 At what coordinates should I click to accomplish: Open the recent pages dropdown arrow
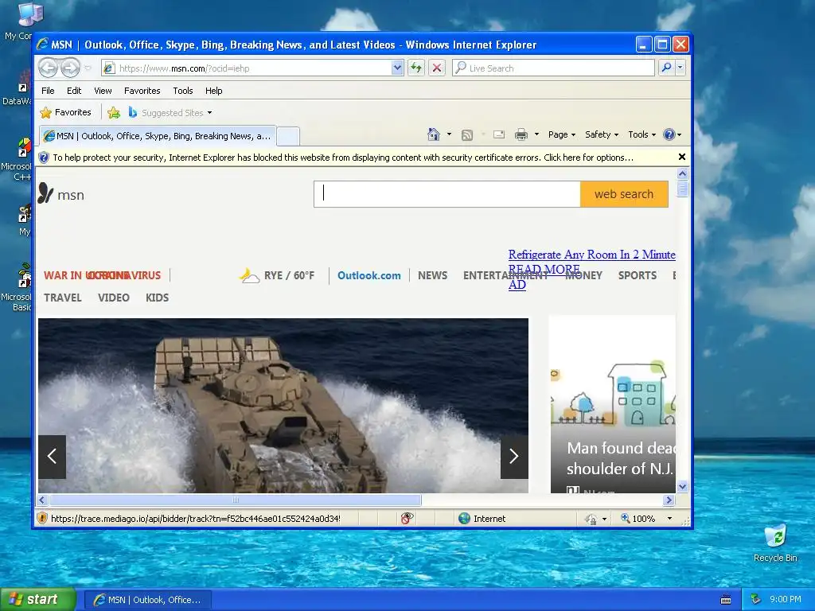(88, 68)
